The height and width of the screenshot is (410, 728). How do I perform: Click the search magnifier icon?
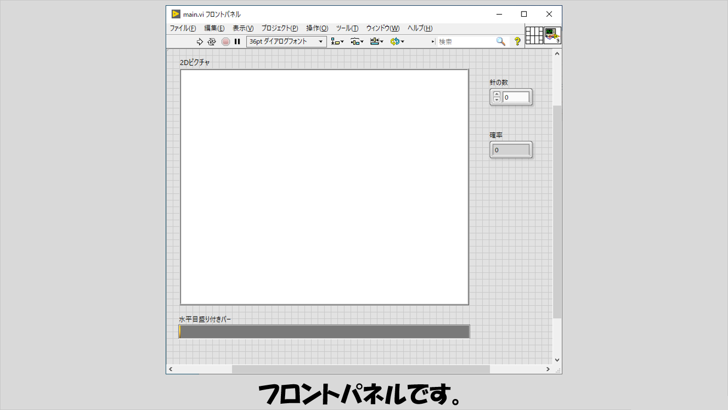tap(501, 41)
